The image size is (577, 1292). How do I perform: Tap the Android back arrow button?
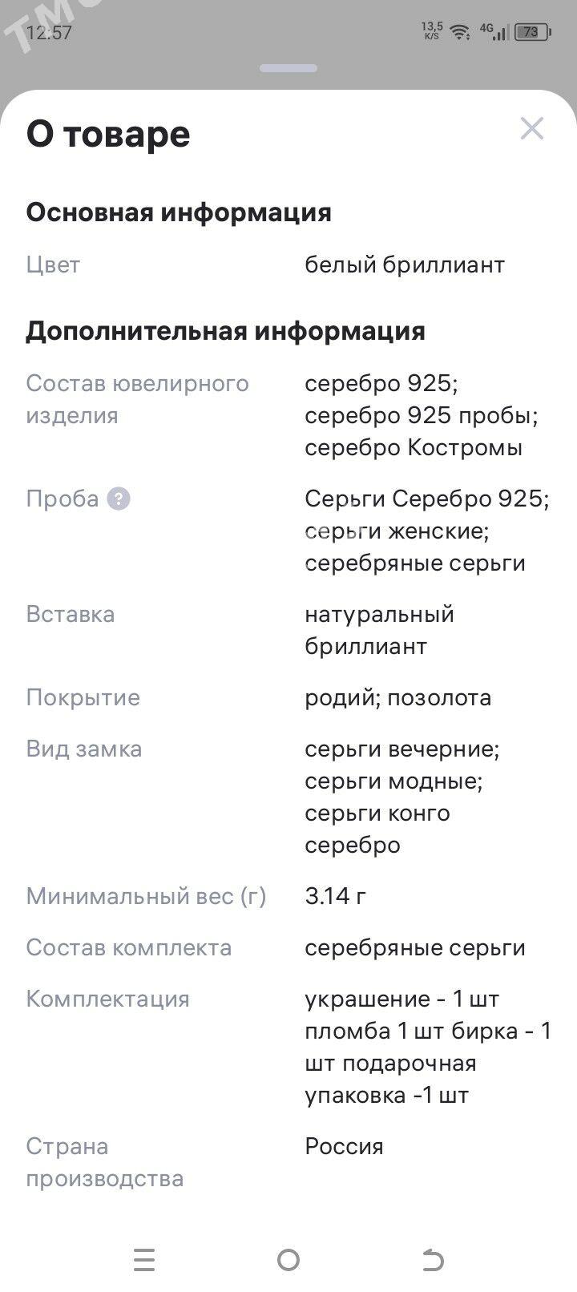pyautogui.click(x=433, y=1260)
